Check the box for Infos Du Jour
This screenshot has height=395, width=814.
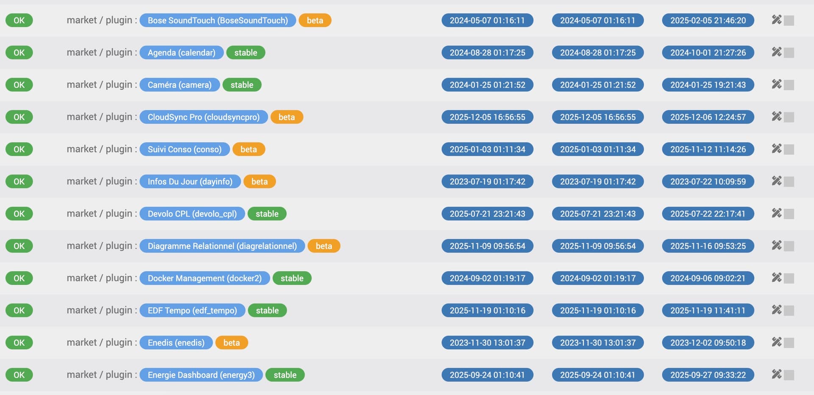click(789, 182)
